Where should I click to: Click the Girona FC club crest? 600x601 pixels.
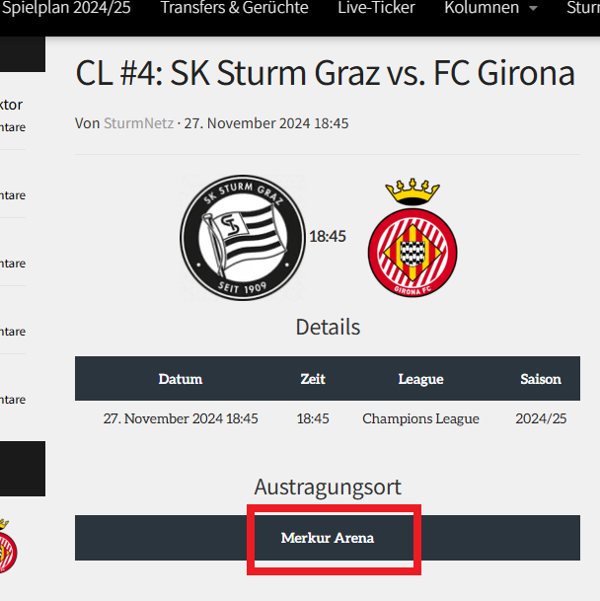[x=412, y=238]
